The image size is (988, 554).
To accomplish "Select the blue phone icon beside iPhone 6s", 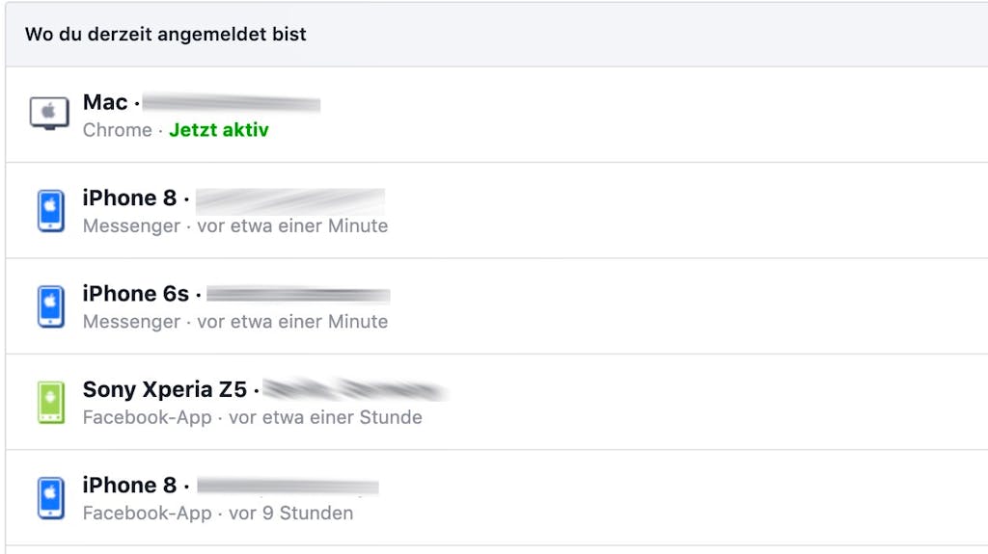I will [51, 306].
